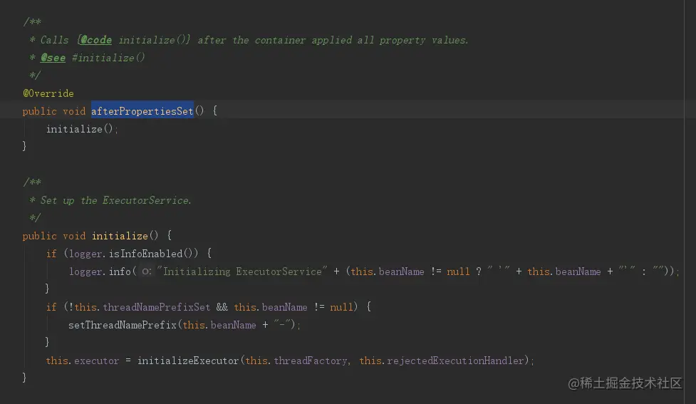Click 'public' keyword before afterPropertiesSet

(x=39, y=111)
